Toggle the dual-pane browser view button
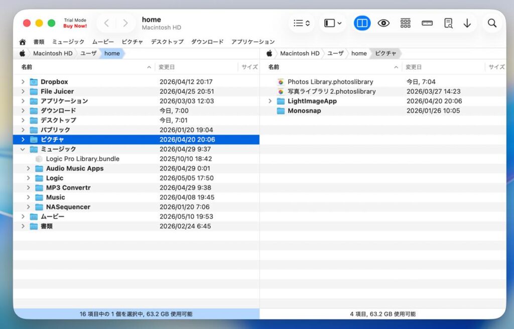The image size is (514, 329). tap(362, 23)
